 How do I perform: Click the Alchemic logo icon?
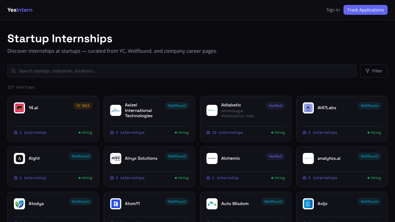tap(212, 158)
